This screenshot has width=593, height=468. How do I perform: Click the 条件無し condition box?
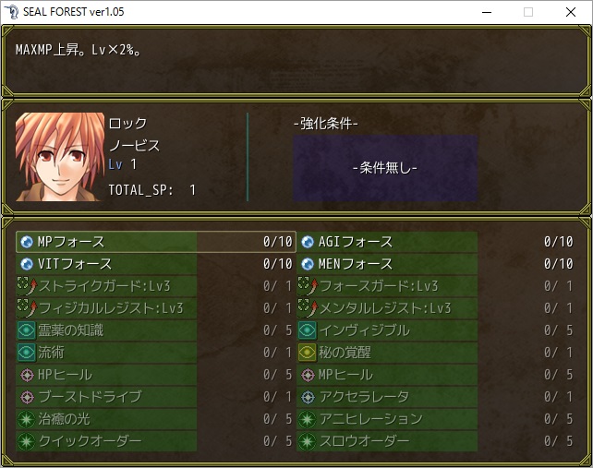(385, 168)
